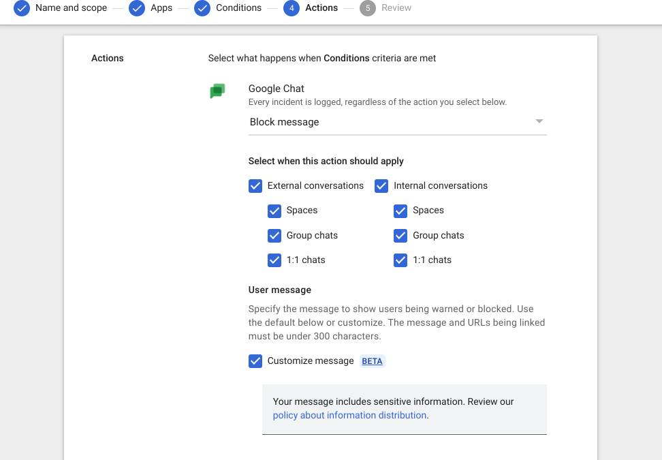The image size is (662, 460).
Task: Toggle Group chats under External conversations
Action: 274,235
